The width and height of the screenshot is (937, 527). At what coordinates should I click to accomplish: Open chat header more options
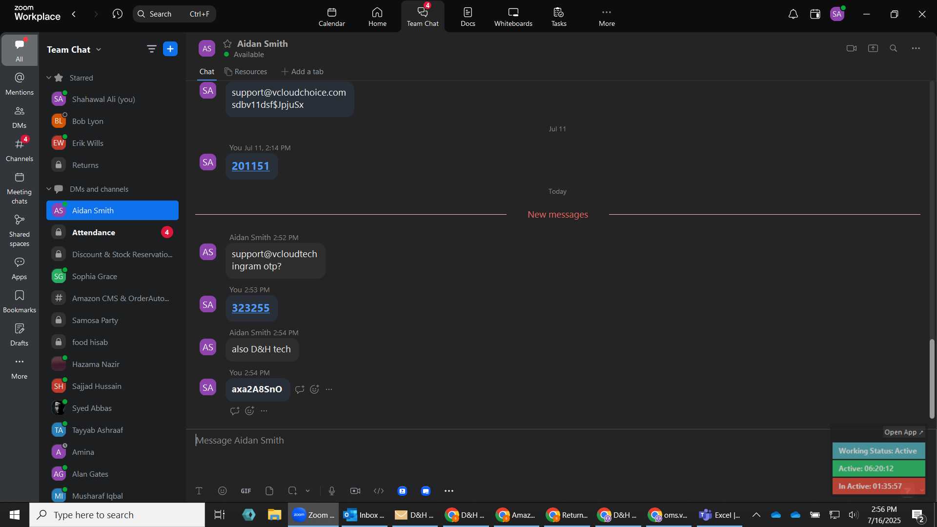tap(916, 48)
